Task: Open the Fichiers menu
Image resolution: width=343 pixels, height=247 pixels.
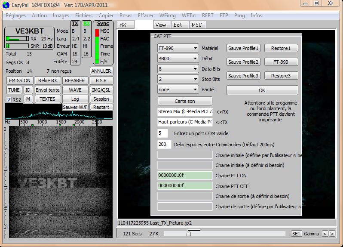Action: 84,15
